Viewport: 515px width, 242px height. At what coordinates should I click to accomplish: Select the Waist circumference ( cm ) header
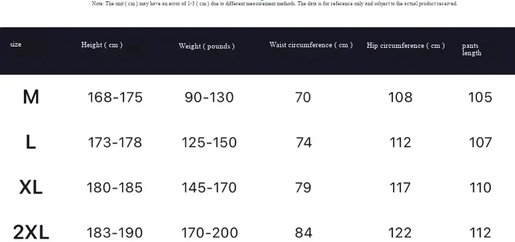tap(311, 45)
